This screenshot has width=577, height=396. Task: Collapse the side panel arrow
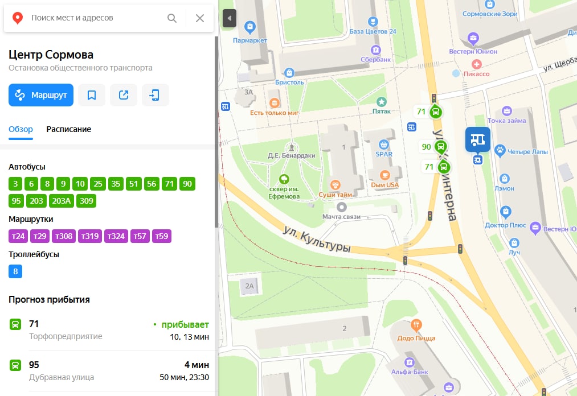[x=229, y=18]
